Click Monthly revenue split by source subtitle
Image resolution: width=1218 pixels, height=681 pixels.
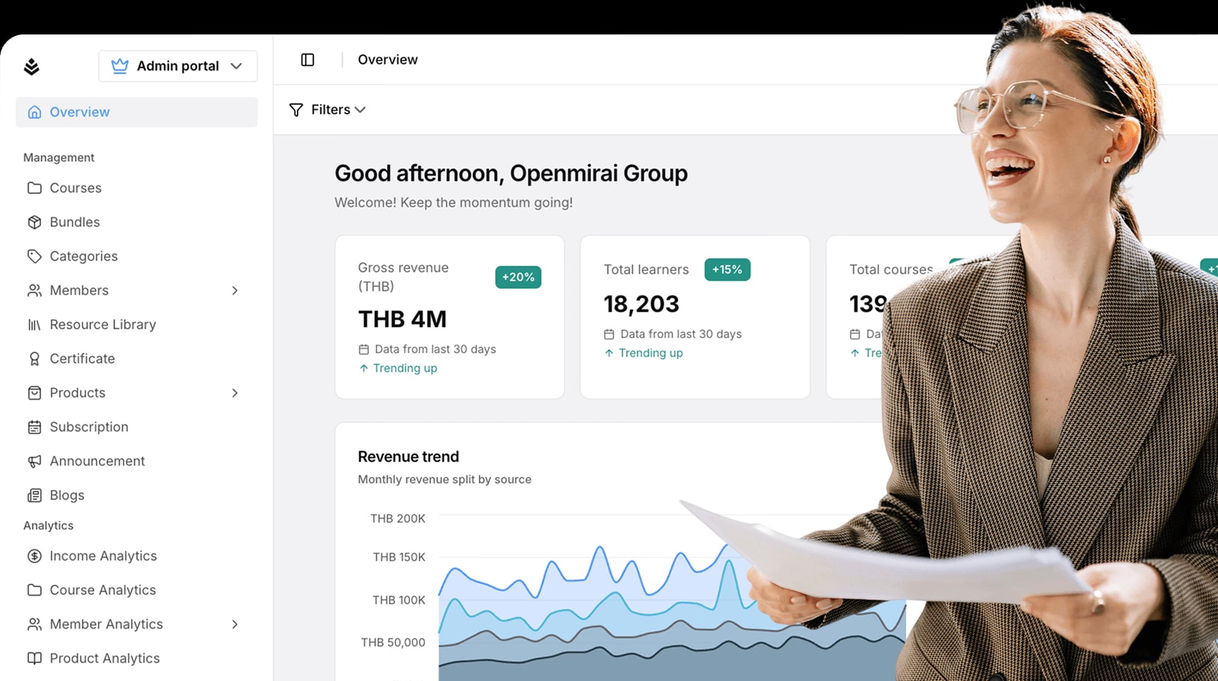point(444,480)
